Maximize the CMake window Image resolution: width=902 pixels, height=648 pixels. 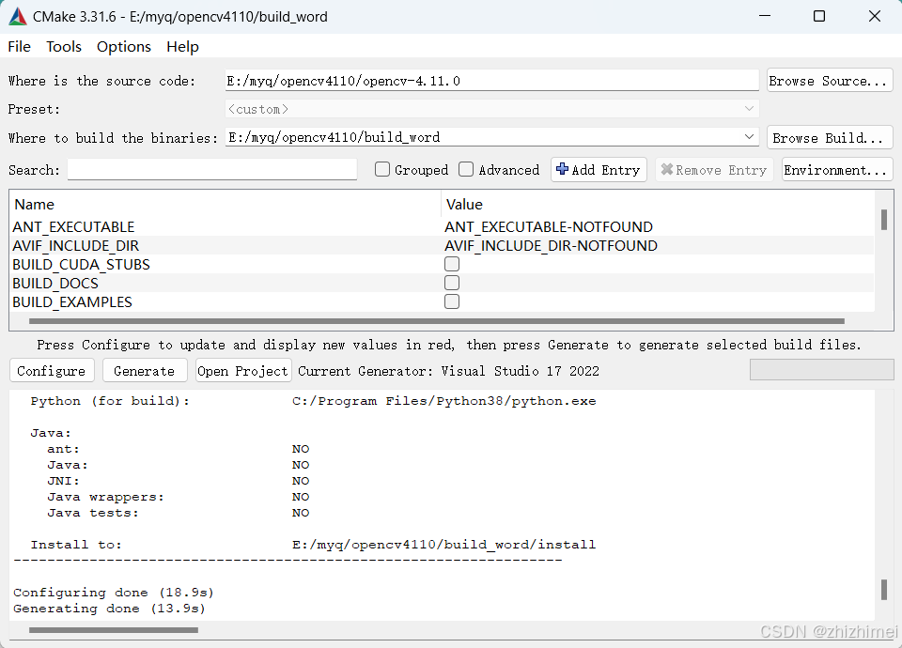[x=819, y=16]
